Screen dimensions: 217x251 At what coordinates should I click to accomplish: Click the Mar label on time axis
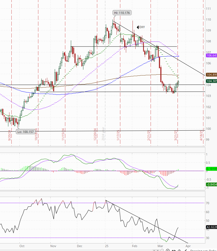(x=160, y=246)
